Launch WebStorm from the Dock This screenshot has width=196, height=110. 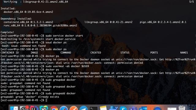point(44,108)
